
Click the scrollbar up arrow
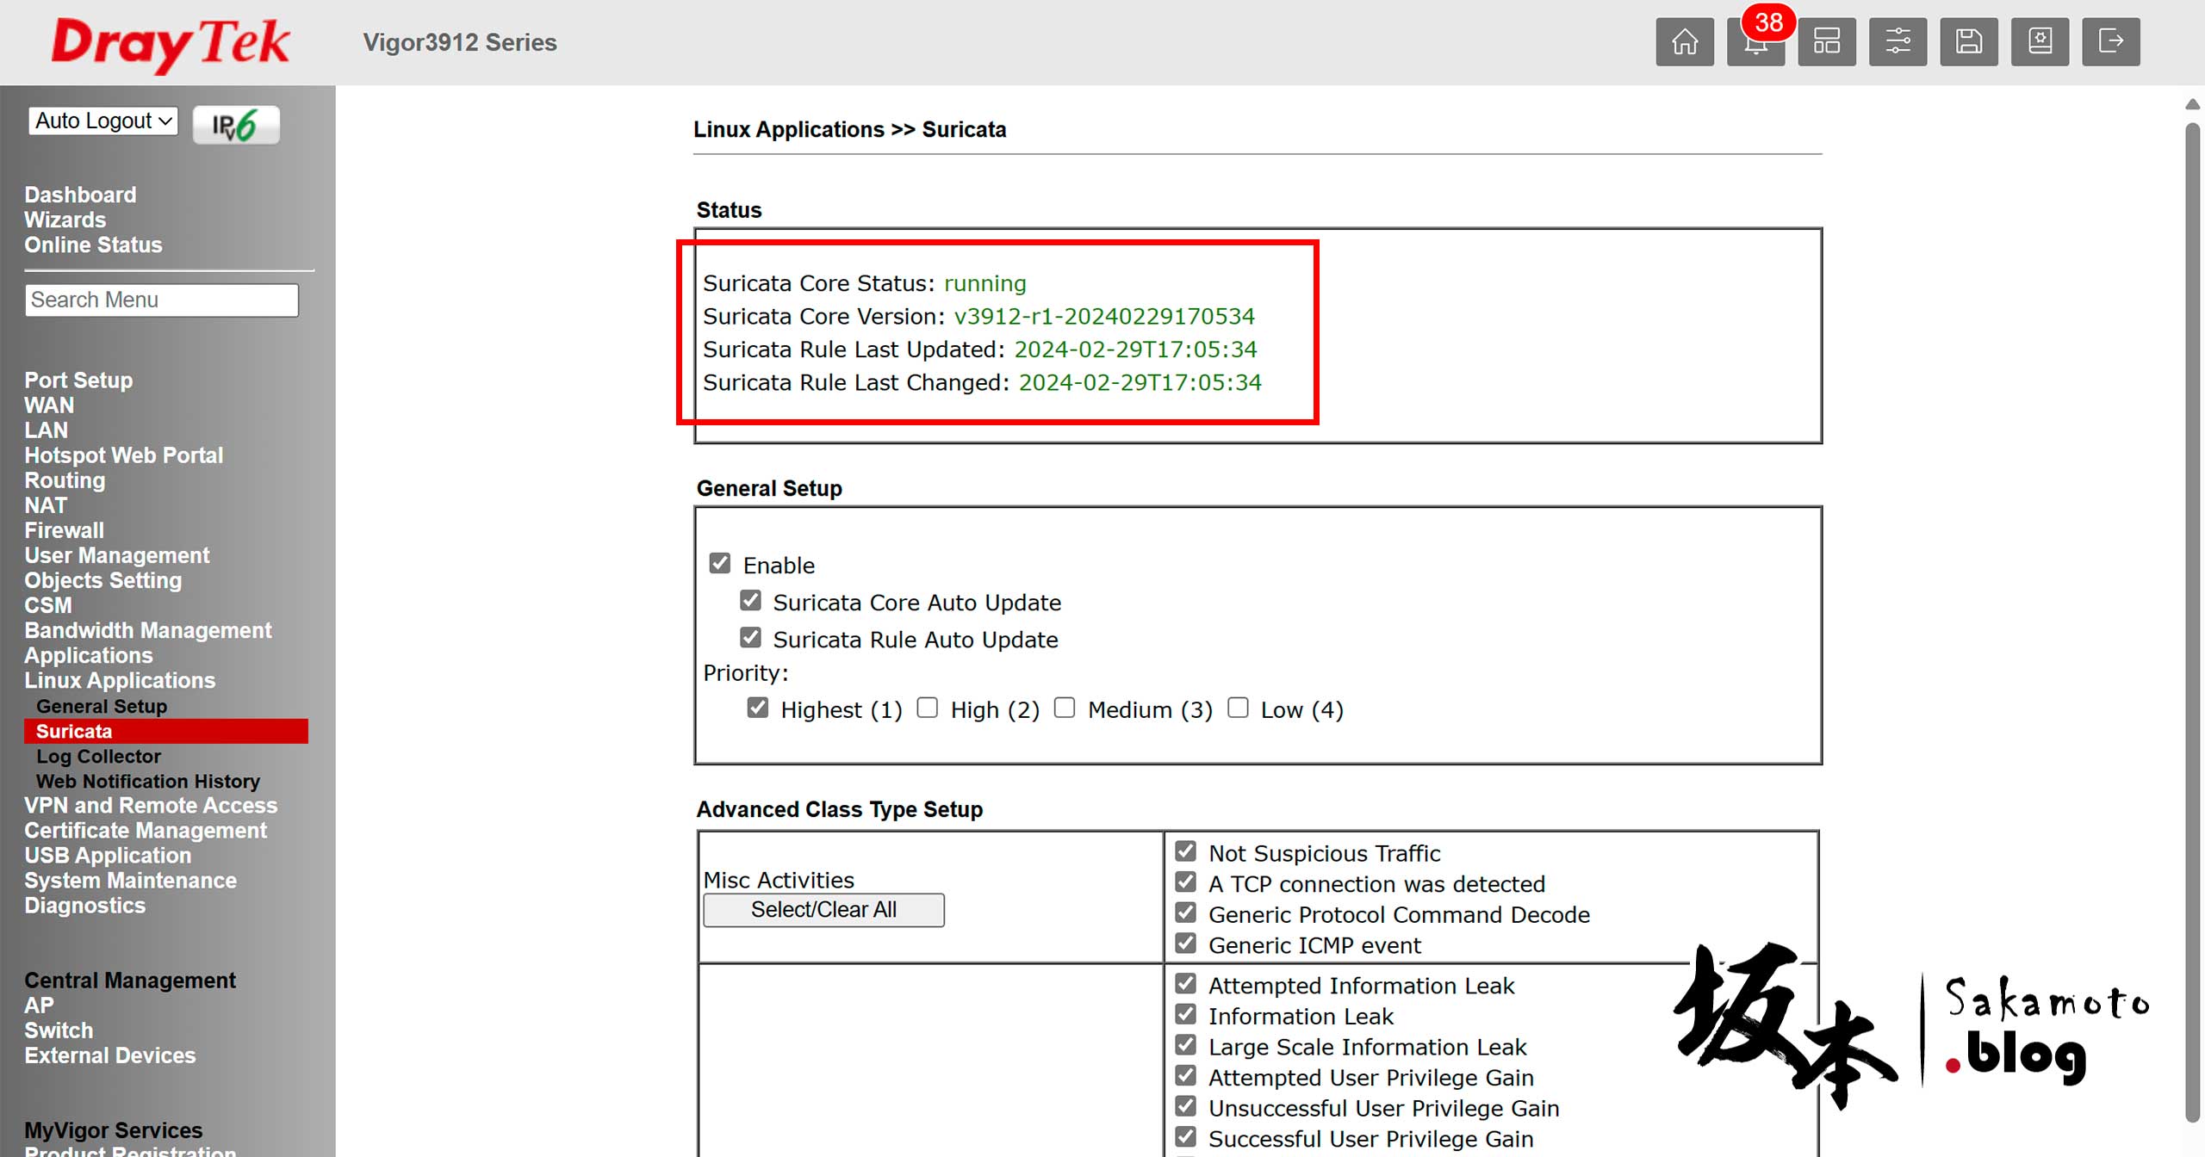point(2193,104)
